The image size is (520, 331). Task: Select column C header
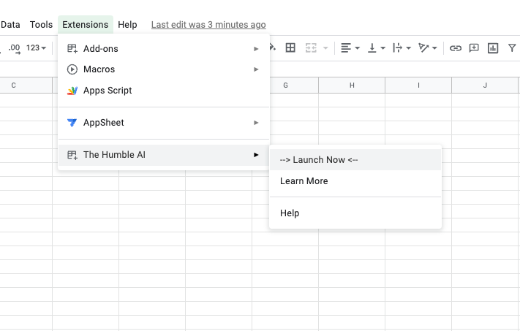click(26, 85)
